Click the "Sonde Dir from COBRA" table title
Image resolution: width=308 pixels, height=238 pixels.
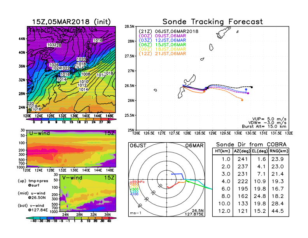[251, 145]
